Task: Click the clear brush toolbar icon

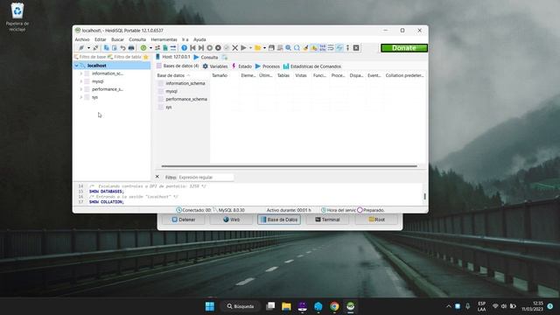Action: pyautogui.click(x=305, y=48)
